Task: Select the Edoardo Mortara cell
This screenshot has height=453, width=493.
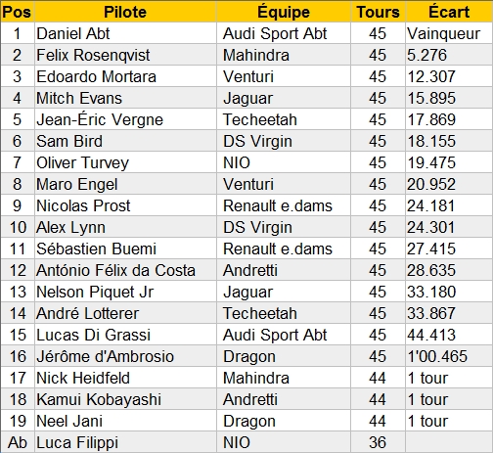Action: click(x=125, y=76)
